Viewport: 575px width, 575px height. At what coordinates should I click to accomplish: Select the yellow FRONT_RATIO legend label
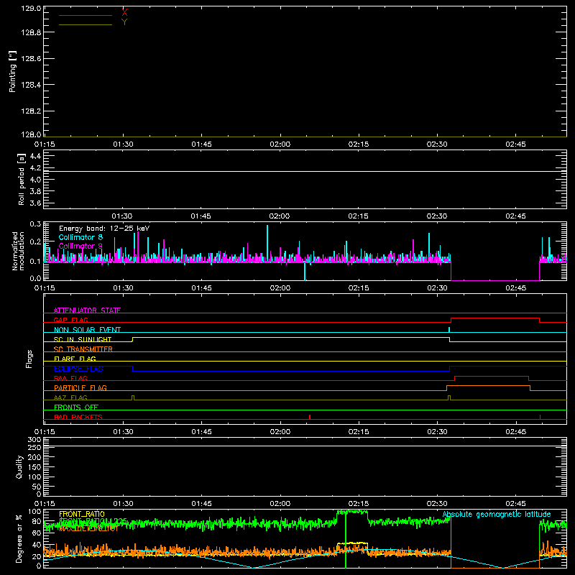point(82,514)
